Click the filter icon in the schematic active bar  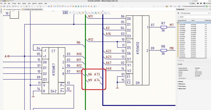coord(70,13)
